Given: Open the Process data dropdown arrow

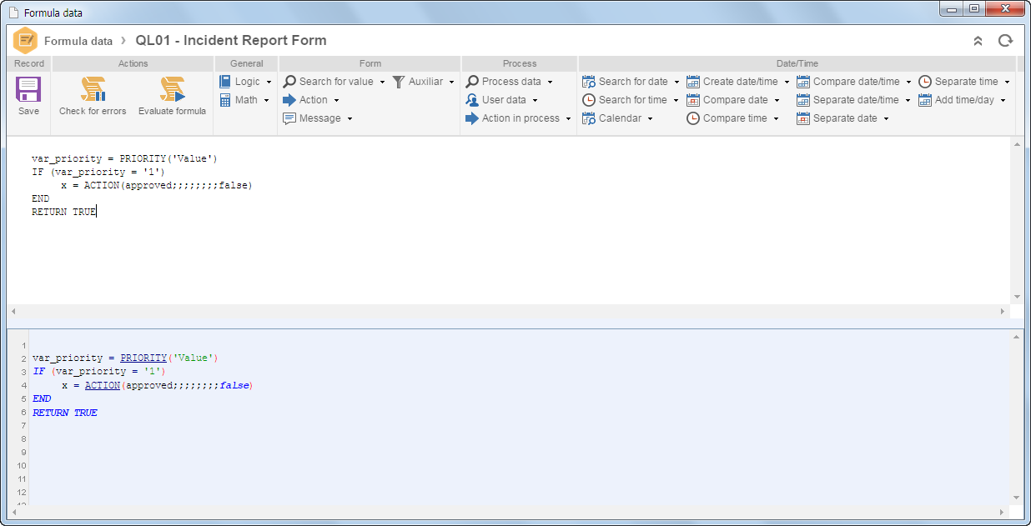Looking at the screenshot, I should point(550,83).
